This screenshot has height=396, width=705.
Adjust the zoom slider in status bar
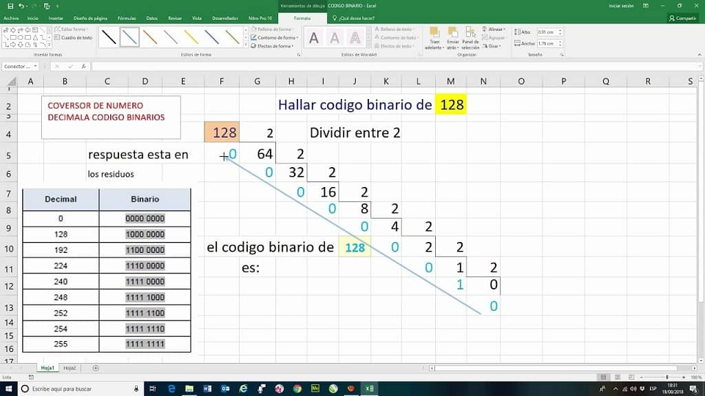coord(667,377)
